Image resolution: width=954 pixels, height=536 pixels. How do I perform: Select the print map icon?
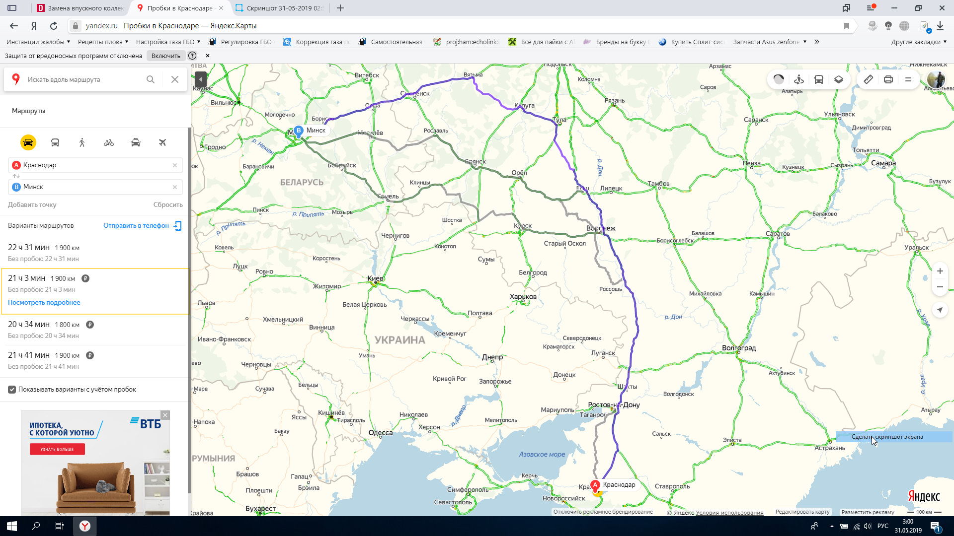[x=888, y=79]
